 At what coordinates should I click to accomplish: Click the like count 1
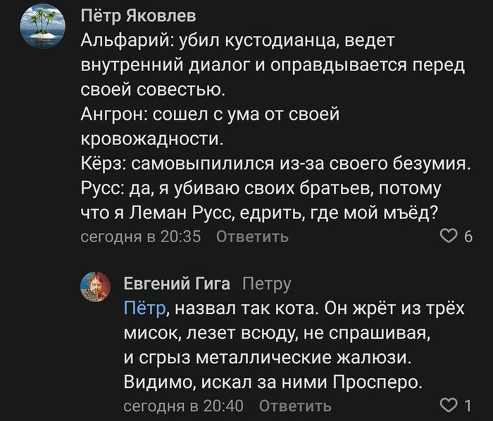point(468,406)
